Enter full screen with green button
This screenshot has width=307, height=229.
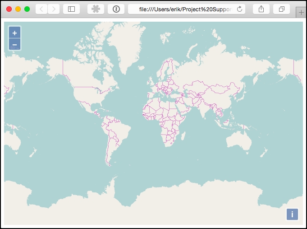27,9
